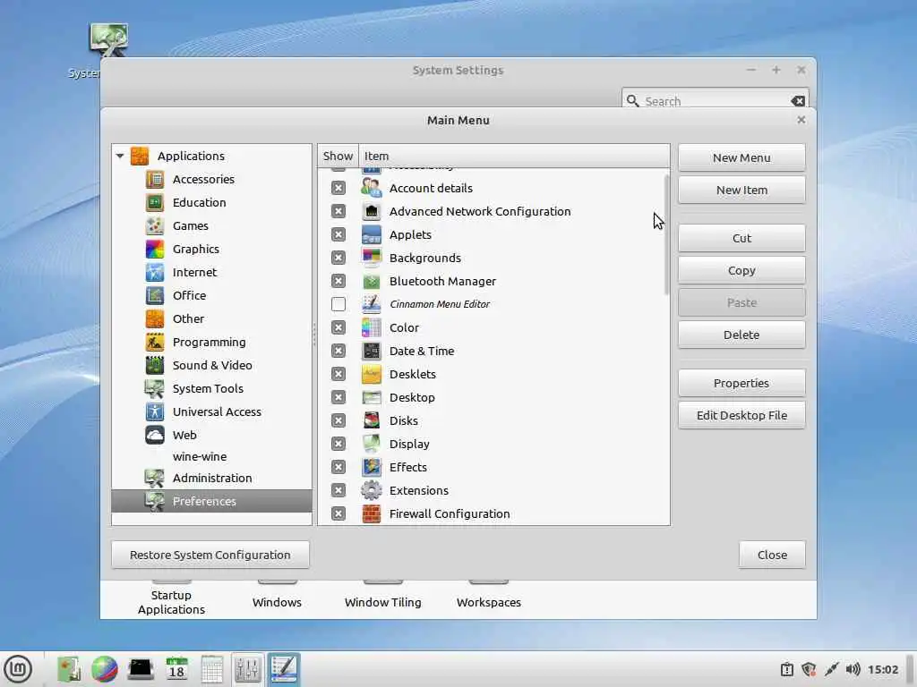Select the Programming category icon
This screenshot has width=917, height=687.
click(x=155, y=343)
